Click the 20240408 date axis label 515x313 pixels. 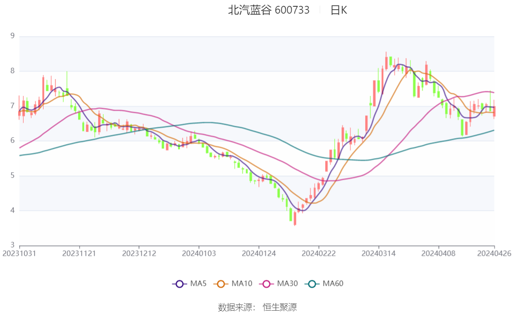pyautogui.click(x=438, y=253)
